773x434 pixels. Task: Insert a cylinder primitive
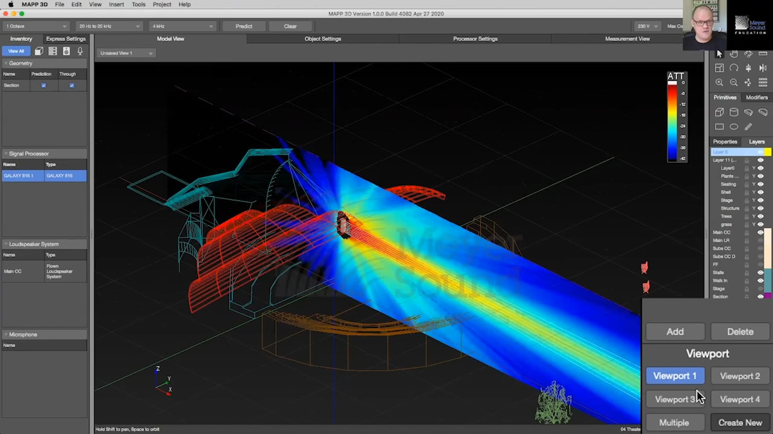734,112
